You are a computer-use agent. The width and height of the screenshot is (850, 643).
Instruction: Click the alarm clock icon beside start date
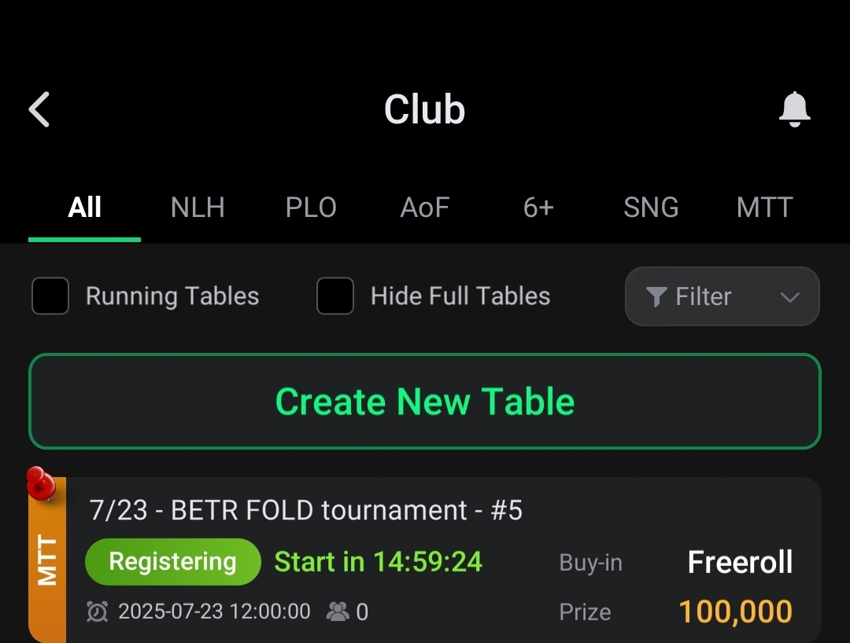click(97, 612)
